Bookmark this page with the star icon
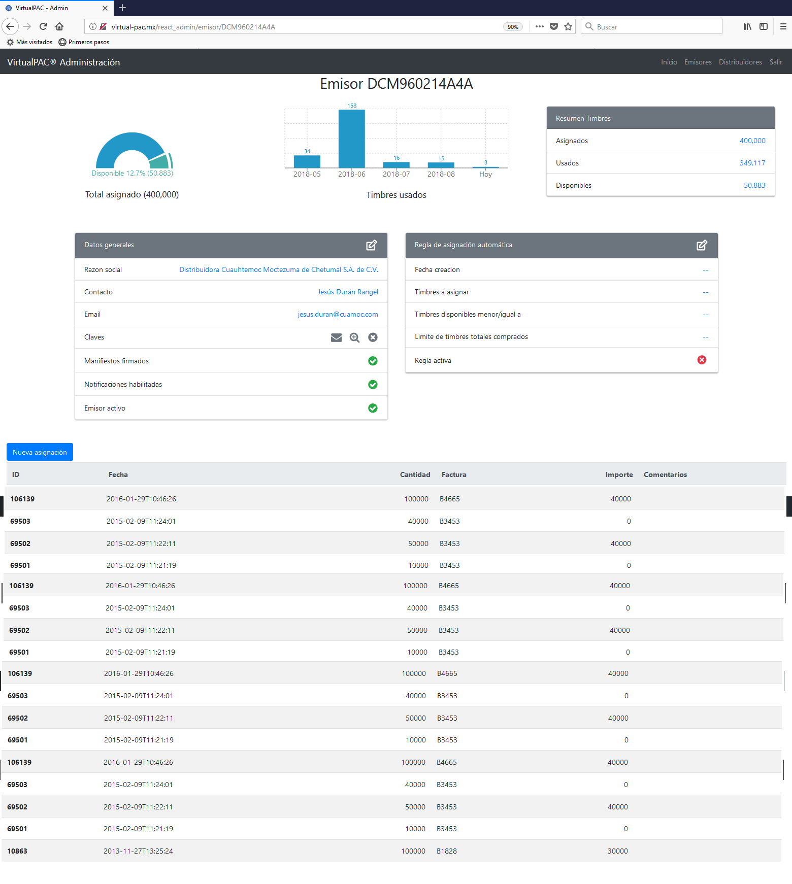The height and width of the screenshot is (884, 792). pos(568,26)
